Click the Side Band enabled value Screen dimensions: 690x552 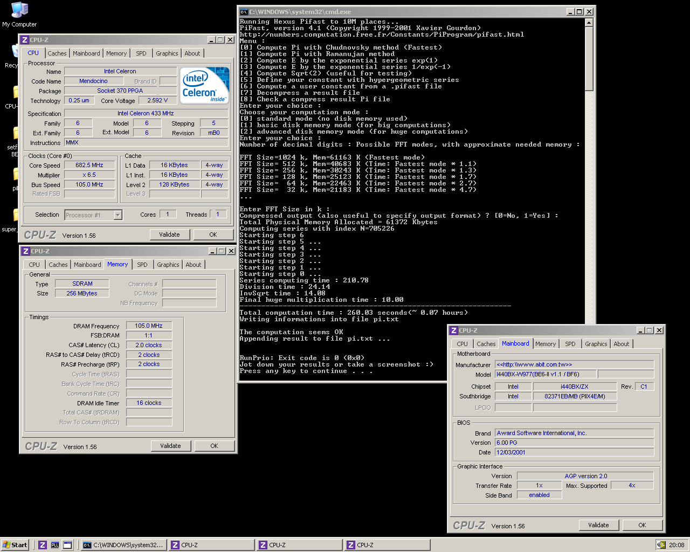point(539,495)
